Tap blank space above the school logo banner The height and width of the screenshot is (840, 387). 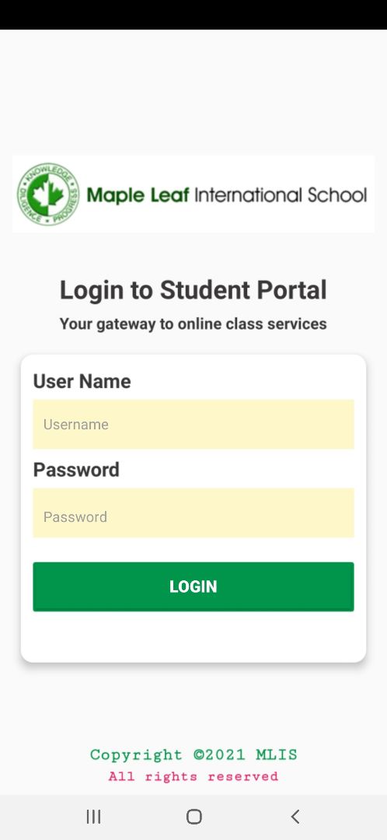[193, 92]
